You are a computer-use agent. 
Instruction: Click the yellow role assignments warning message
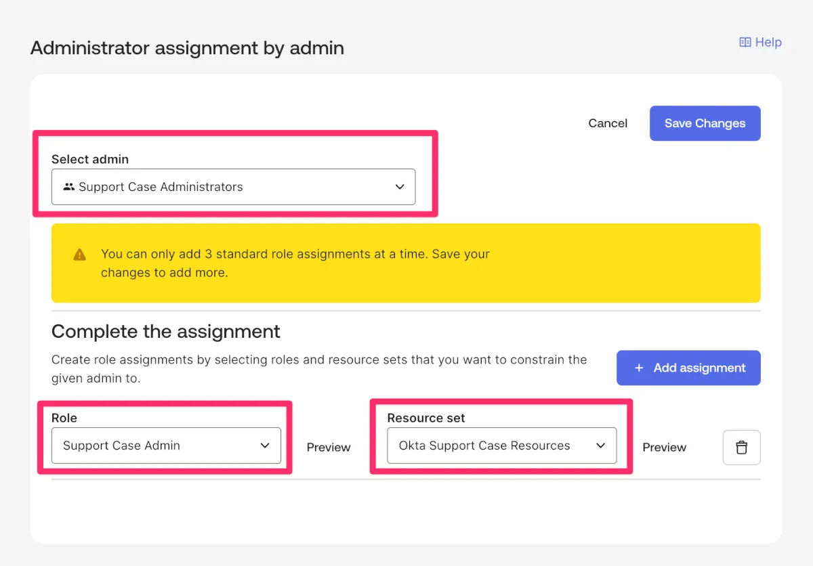coord(295,263)
